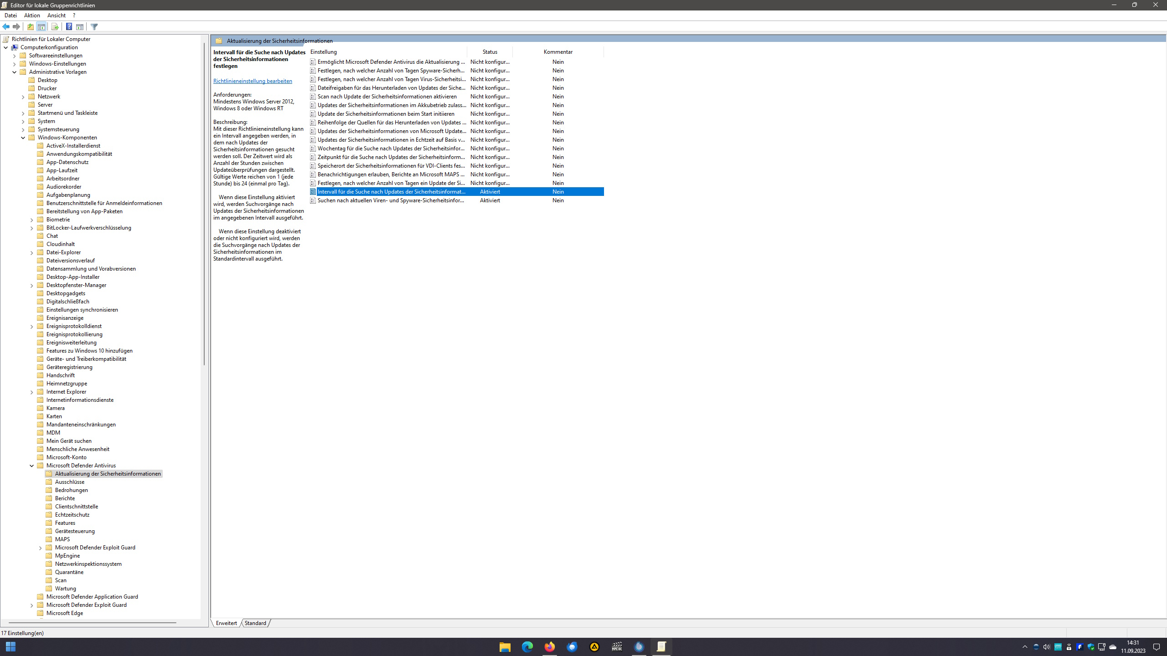Select the Echtzeitschutz folder in the tree
Screen dimensions: 1167x656
pyautogui.click(x=72, y=515)
